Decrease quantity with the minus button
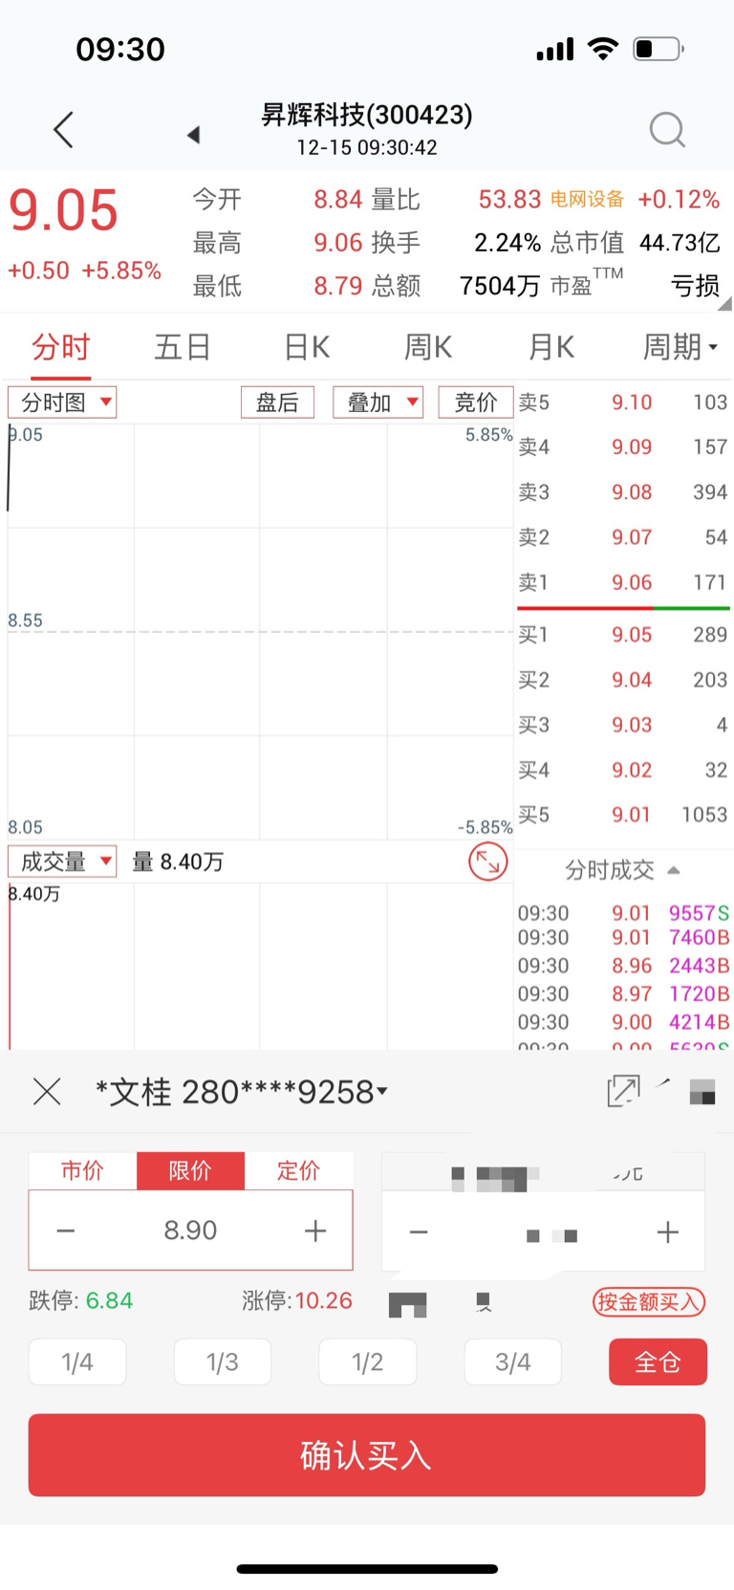 [x=419, y=1232]
